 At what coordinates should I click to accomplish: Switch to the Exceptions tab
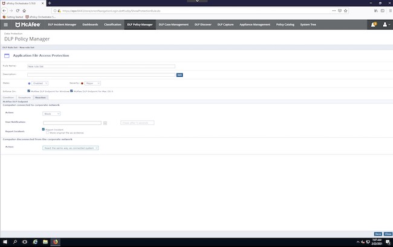(24, 97)
